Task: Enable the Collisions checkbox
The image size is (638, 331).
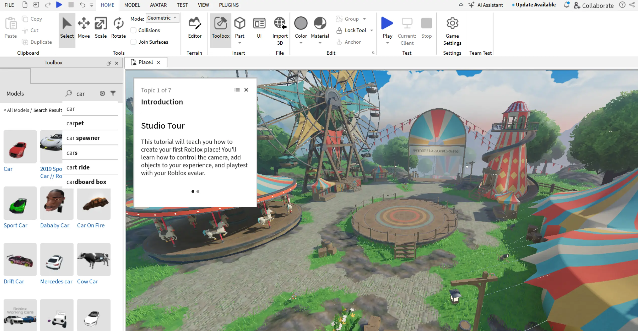Action: pos(134,30)
